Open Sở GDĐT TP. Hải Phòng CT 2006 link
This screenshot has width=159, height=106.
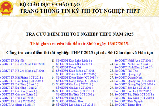click(x=21, y=81)
